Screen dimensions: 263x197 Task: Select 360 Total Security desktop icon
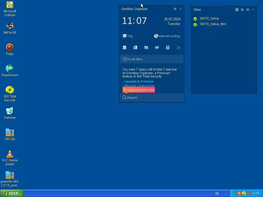pyautogui.click(x=10, y=94)
